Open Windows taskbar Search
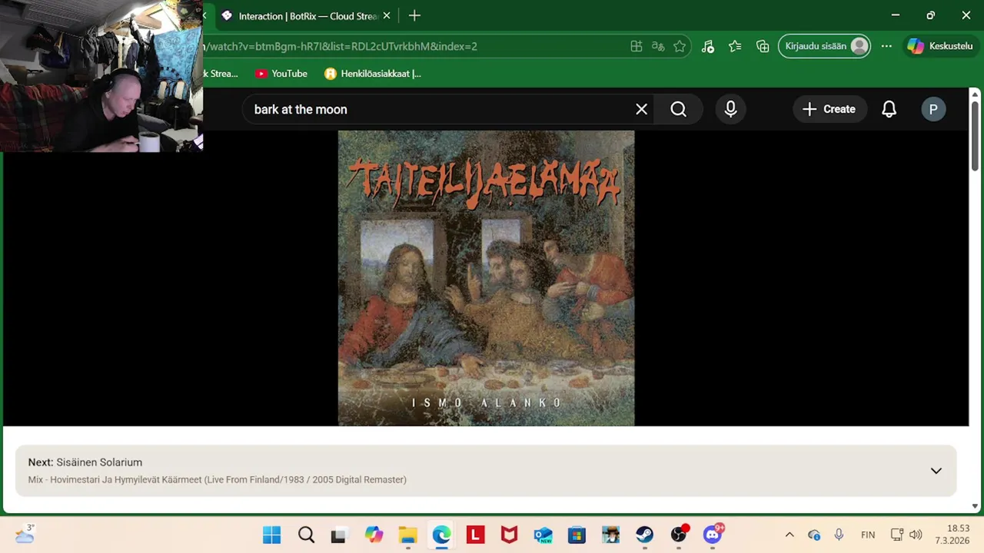The width and height of the screenshot is (984, 553). [306, 535]
